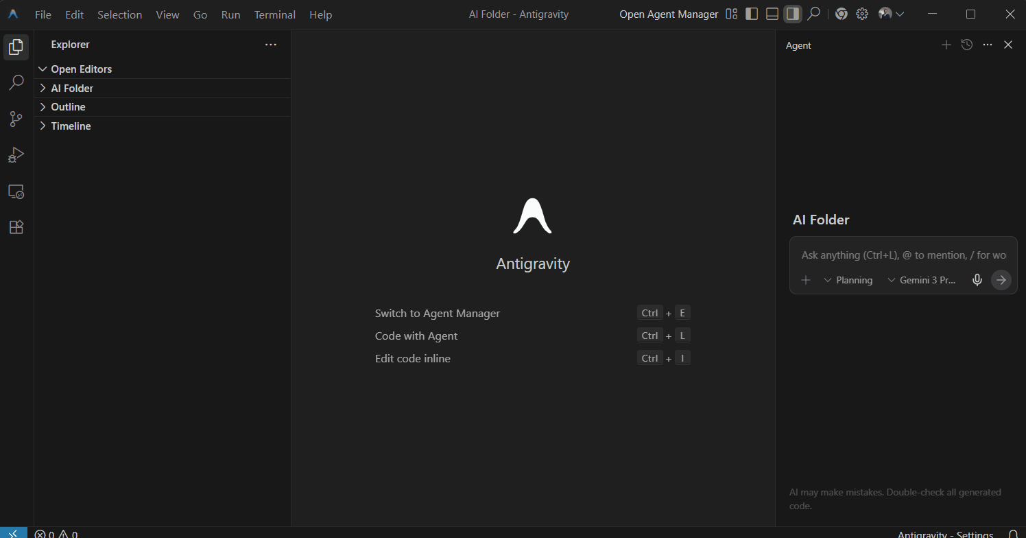Image resolution: width=1026 pixels, height=538 pixels.
Task: Open the Selection menu
Action: pyautogui.click(x=120, y=14)
